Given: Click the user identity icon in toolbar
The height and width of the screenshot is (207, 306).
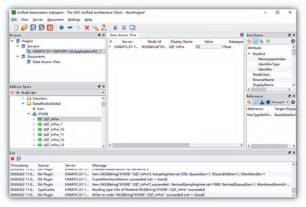Looking at the screenshot, I should 104,28.
